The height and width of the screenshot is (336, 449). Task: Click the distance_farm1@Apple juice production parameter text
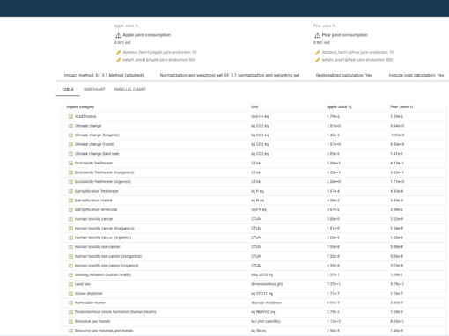click(x=159, y=52)
